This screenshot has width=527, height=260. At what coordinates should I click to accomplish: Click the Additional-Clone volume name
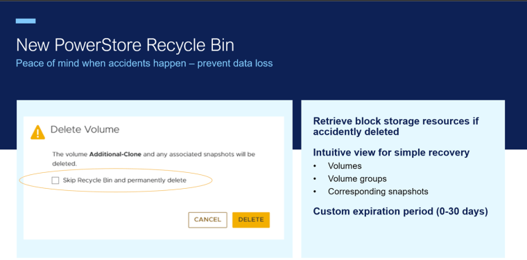115,154
